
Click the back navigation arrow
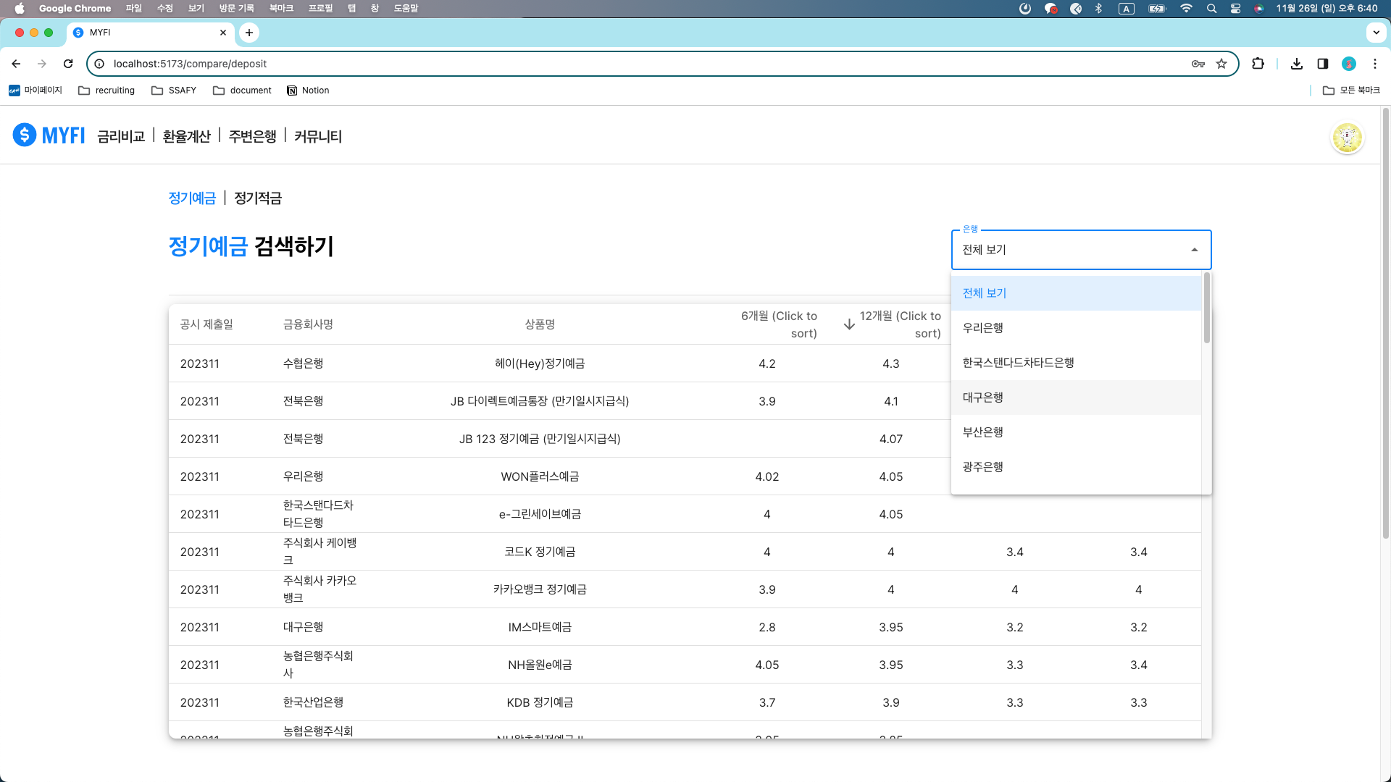(16, 63)
